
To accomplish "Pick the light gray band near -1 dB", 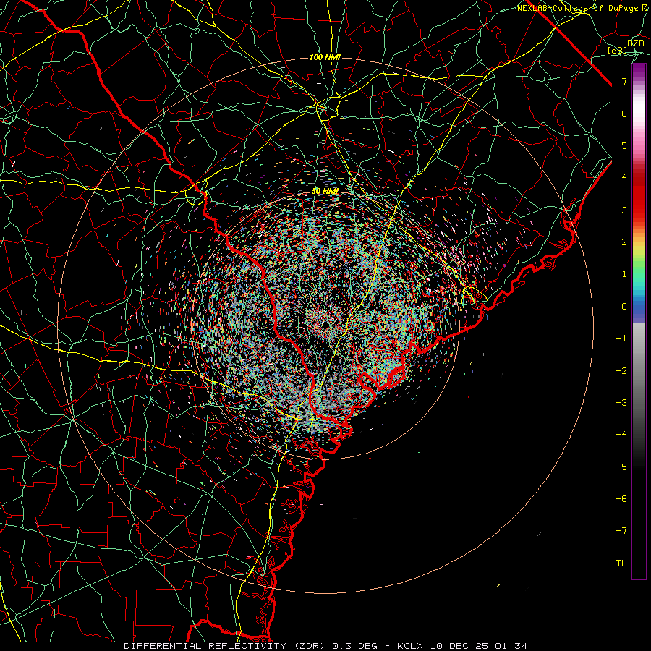I will 639,336.
